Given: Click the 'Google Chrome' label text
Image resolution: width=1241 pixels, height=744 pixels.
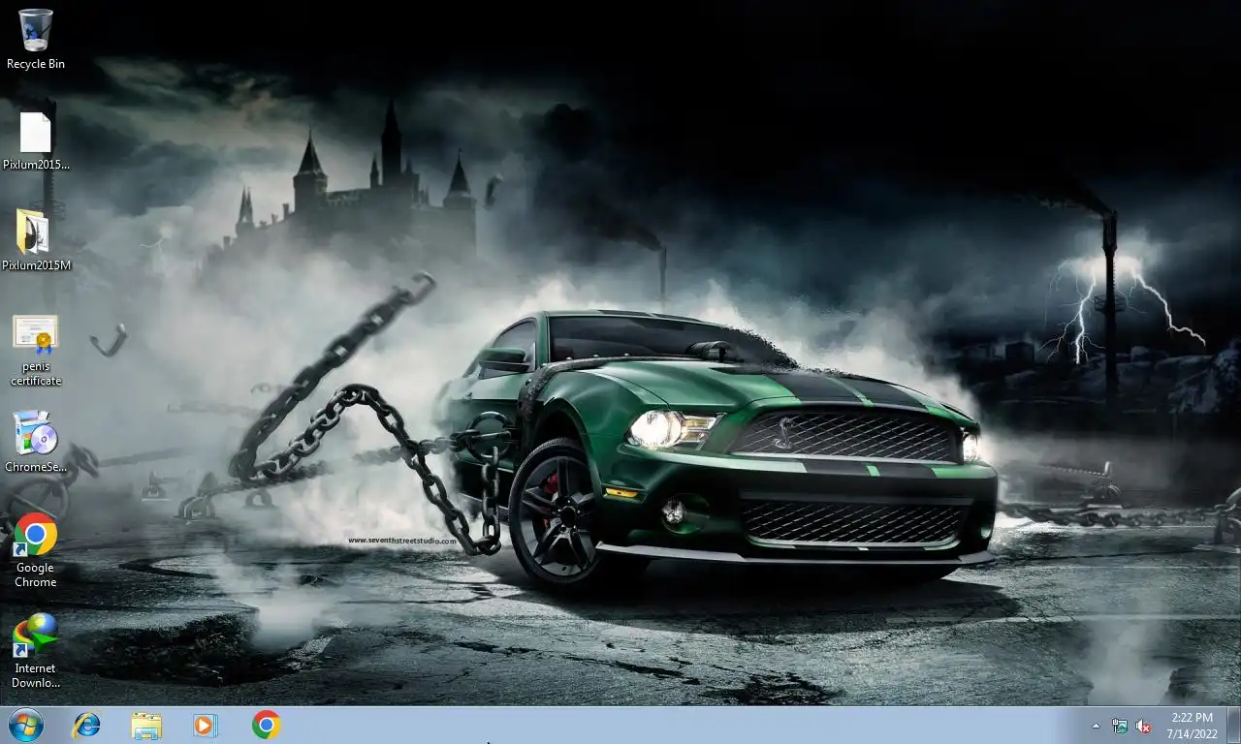Looking at the screenshot, I should [35, 575].
